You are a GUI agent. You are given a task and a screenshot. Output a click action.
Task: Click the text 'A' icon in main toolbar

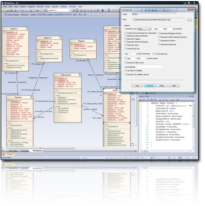tap(91, 11)
